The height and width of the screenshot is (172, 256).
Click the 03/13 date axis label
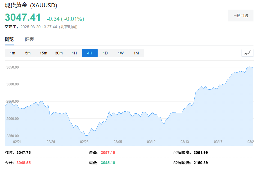pos(185,142)
